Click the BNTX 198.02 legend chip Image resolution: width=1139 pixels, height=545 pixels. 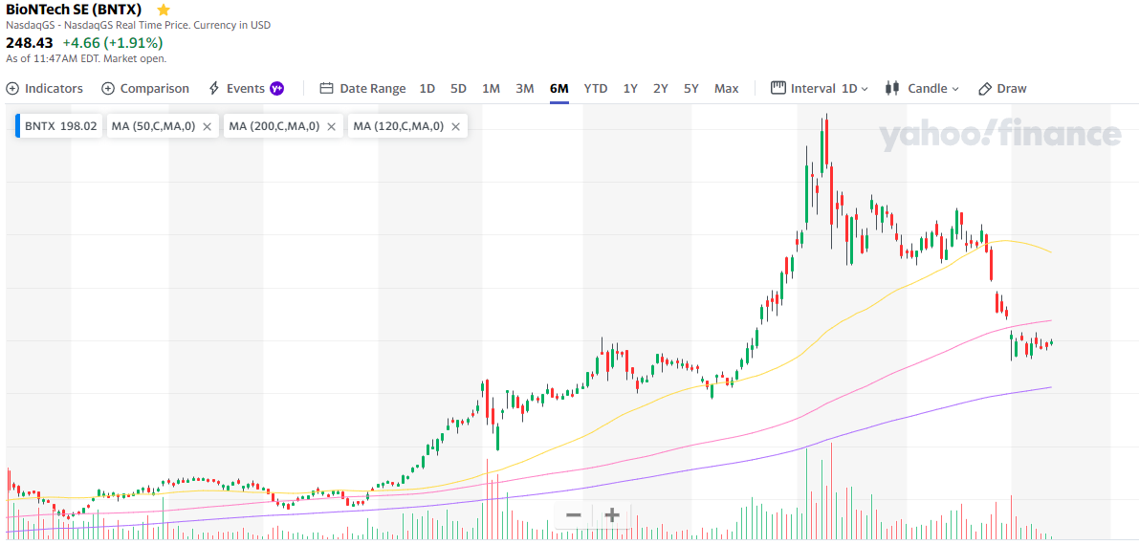pyautogui.click(x=59, y=126)
